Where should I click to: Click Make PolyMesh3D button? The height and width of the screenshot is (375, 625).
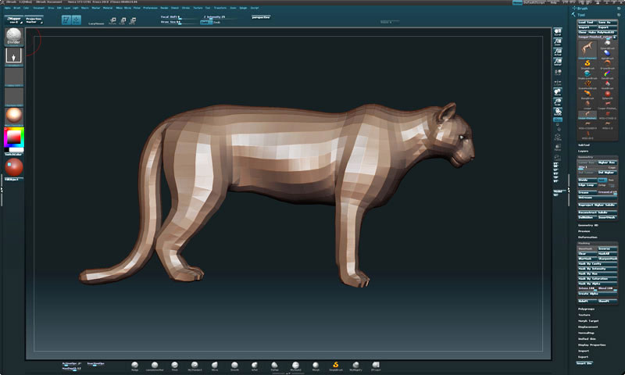(602, 32)
